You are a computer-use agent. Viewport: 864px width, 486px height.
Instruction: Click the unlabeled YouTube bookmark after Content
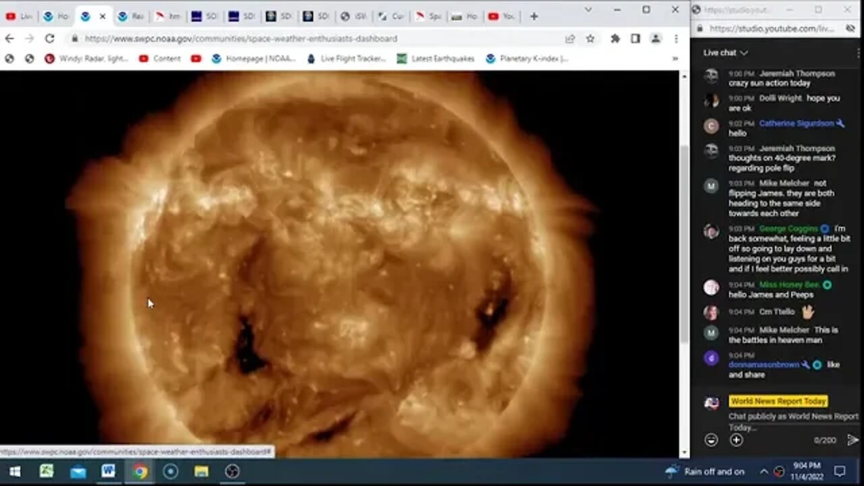tap(196, 59)
